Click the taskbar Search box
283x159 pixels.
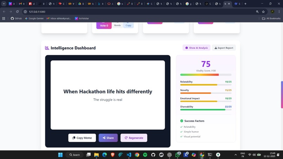coord(74,155)
